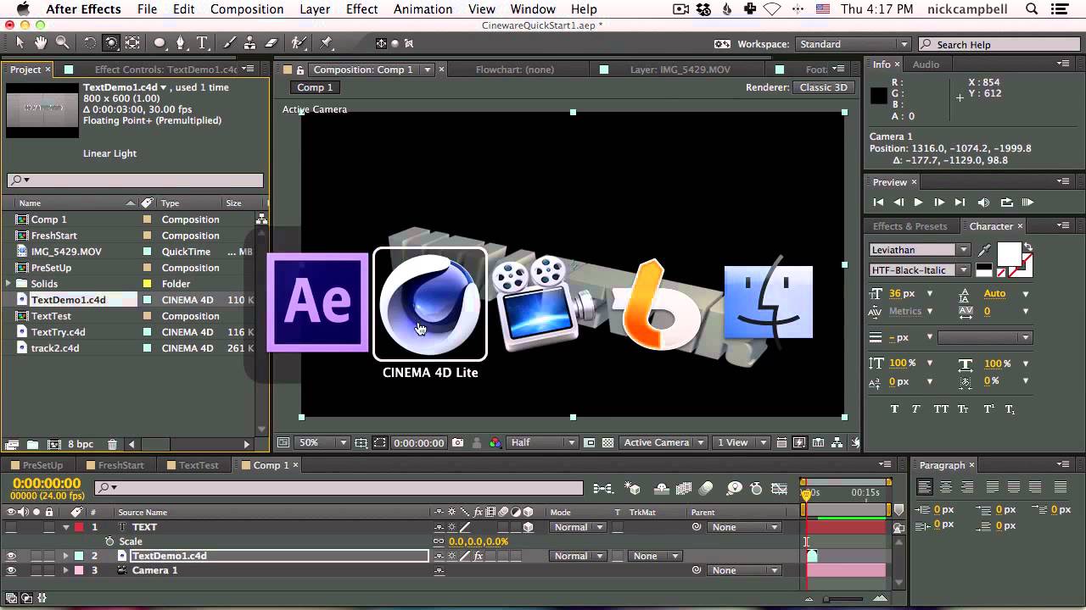This screenshot has height=610, width=1086.
Task: Click the white fill color swatch
Action: click(1009, 254)
